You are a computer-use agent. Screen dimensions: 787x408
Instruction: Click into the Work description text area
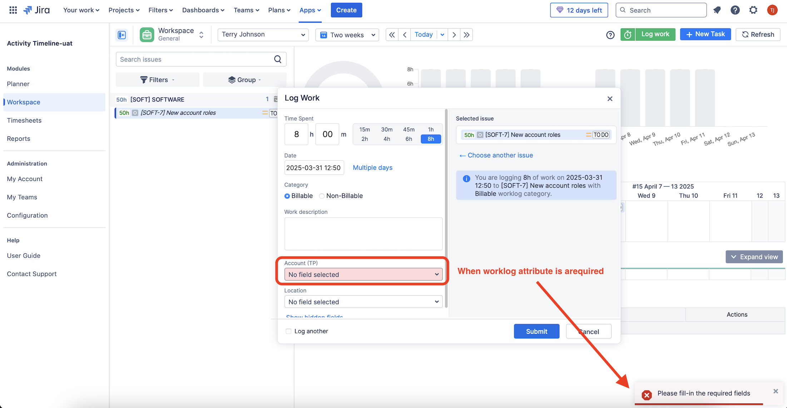tap(363, 234)
